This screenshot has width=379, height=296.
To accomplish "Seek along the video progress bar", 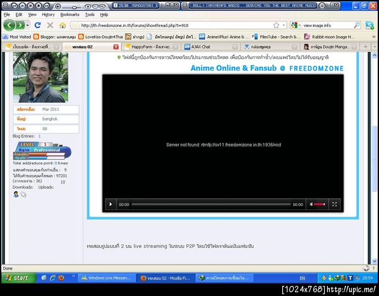I will tap(211, 204).
